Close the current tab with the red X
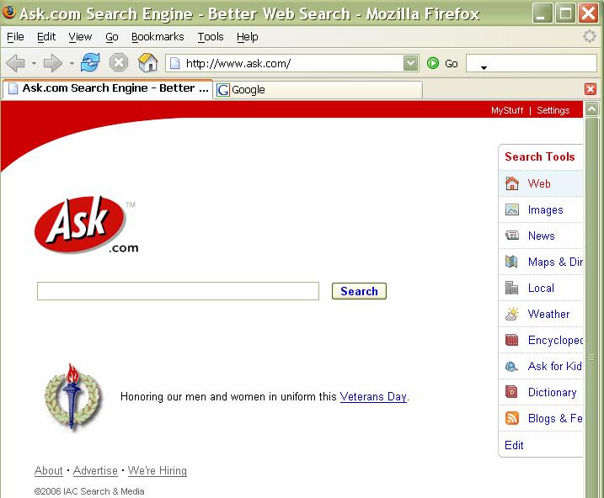Image resolution: width=604 pixels, height=498 pixels. click(591, 89)
